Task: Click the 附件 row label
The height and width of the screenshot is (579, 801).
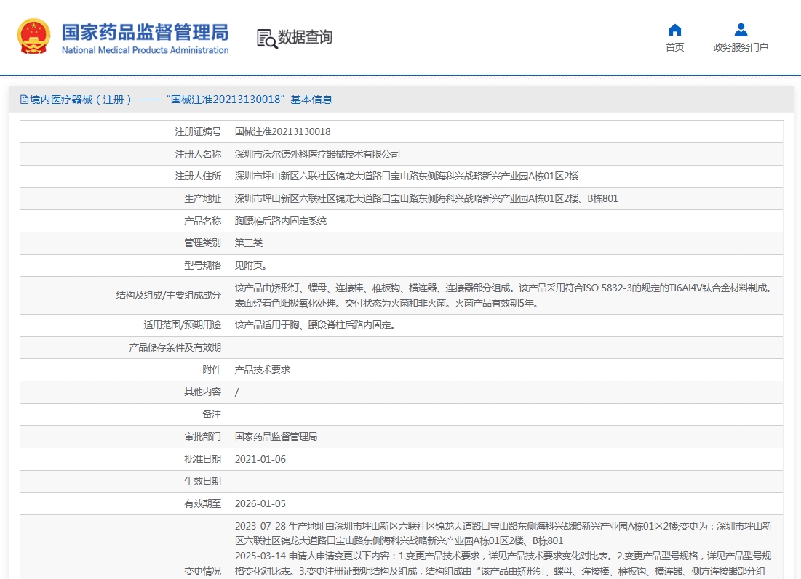Action: 212,370
